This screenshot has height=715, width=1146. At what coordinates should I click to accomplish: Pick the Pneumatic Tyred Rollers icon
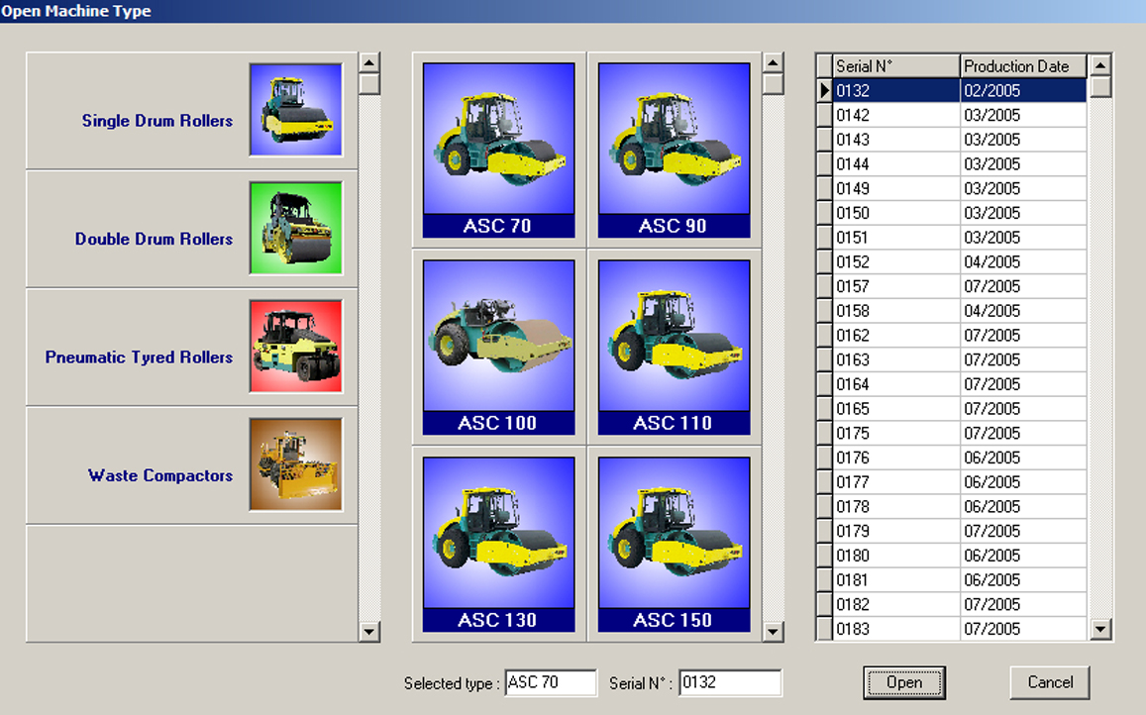coord(295,347)
